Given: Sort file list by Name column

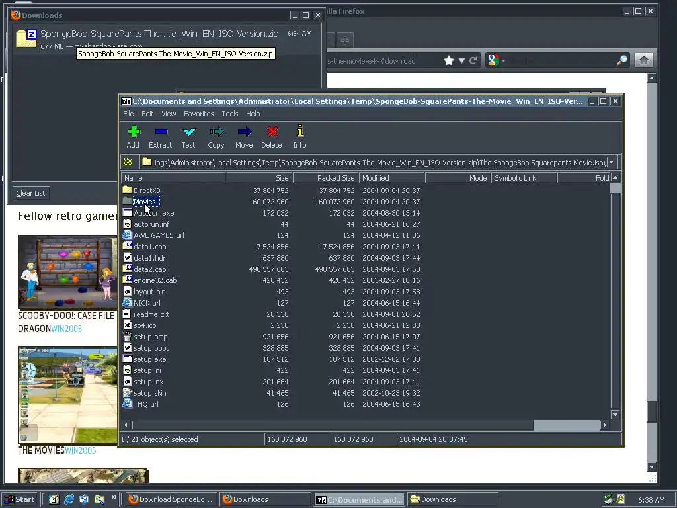Looking at the screenshot, I should (x=174, y=178).
